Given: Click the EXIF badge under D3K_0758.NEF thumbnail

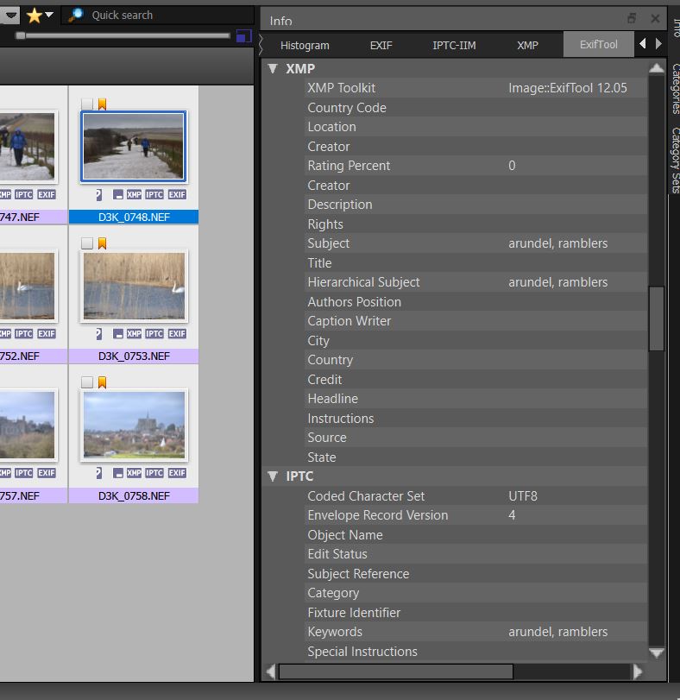Looking at the screenshot, I should pyautogui.click(x=177, y=473).
